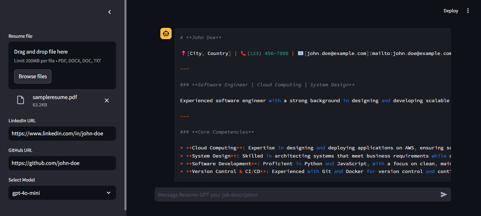Image resolution: width=481 pixels, height=216 pixels.
Task: Click the document icon beside sampleresume.pdf
Action: (x=21, y=100)
